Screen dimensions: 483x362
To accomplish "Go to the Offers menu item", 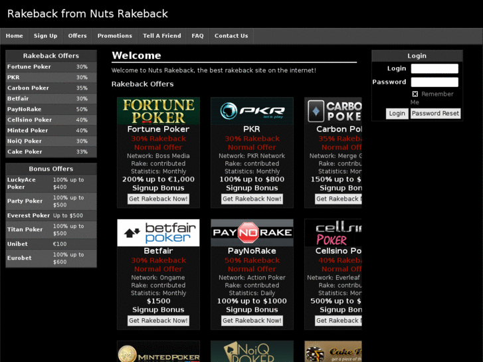I will [x=77, y=36].
